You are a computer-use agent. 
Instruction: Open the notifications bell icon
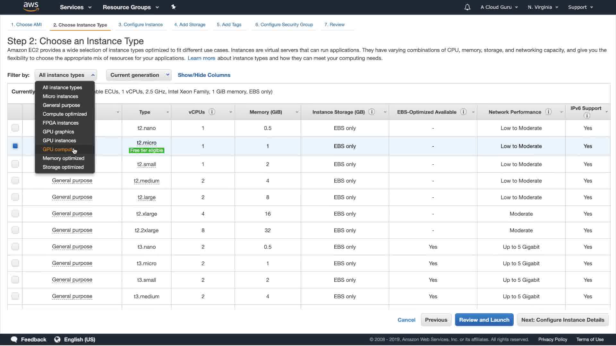pyautogui.click(x=467, y=7)
